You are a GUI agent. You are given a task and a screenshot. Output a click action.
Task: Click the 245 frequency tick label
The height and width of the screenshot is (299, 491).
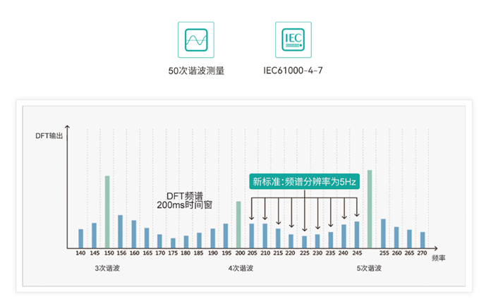click(356, 252)
